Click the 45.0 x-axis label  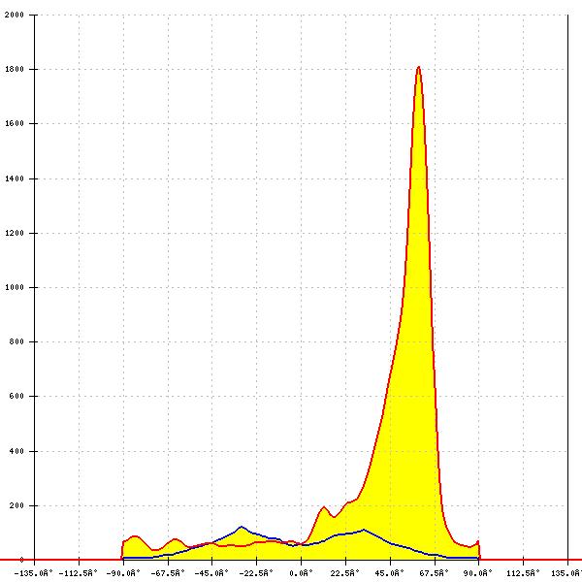point(389,573)
